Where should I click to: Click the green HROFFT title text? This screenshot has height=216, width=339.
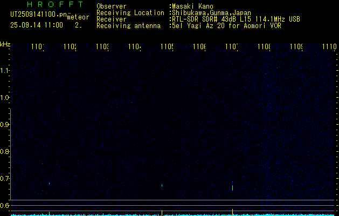pyautogui.click(x=56, y=4)
